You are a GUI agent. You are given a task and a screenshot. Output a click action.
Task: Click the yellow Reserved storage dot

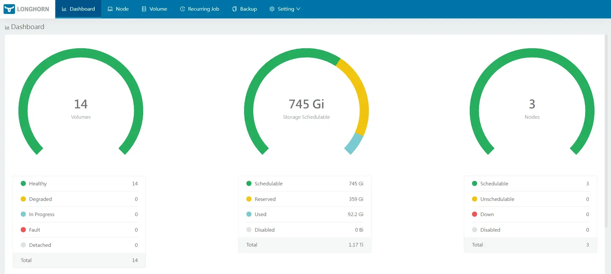tap(249, 199)
